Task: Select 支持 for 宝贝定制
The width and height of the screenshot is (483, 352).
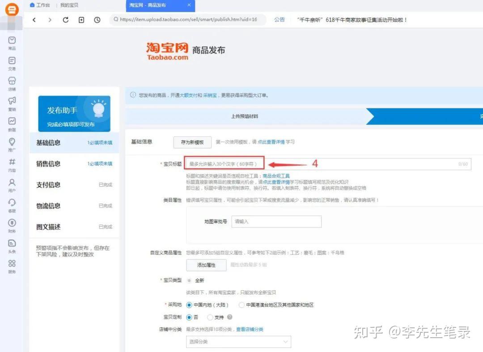Action: (x=210, y=317)
